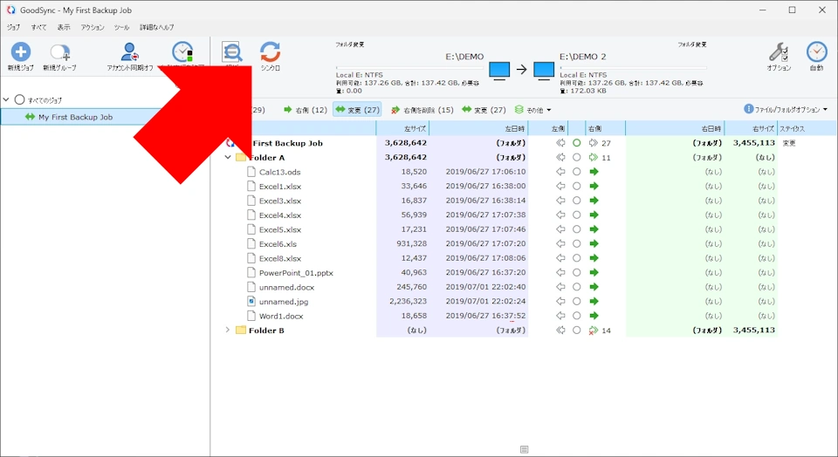Viewport: 838px width, 457px height.
Task: Collapse Folder A in the file tree
Action: click(228, 158)
